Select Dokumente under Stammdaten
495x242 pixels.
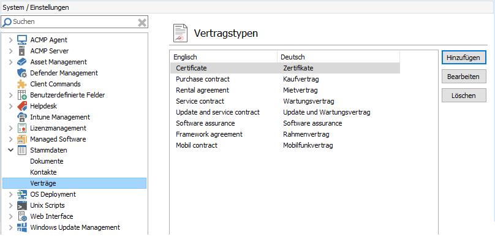47,161
